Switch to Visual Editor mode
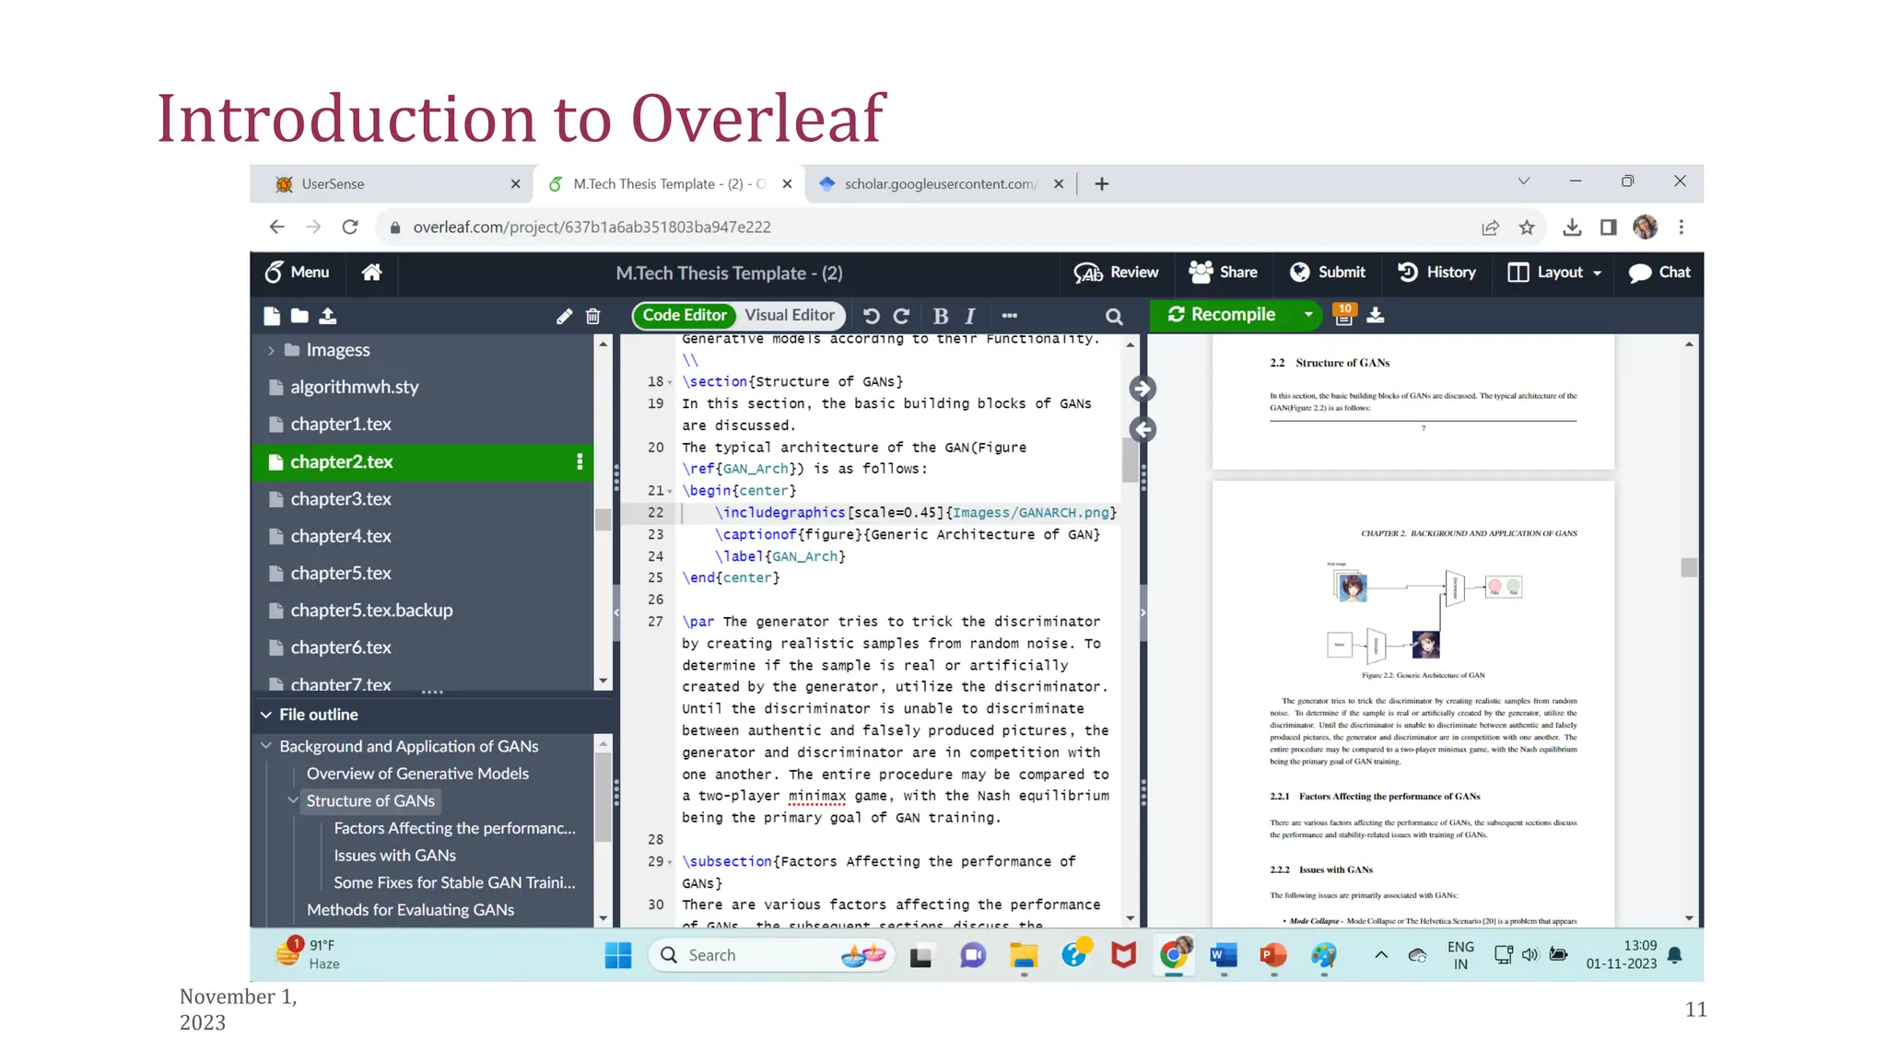This screenshot has width=1887, height=1061. pyautogui.click(x=790, y=315)
